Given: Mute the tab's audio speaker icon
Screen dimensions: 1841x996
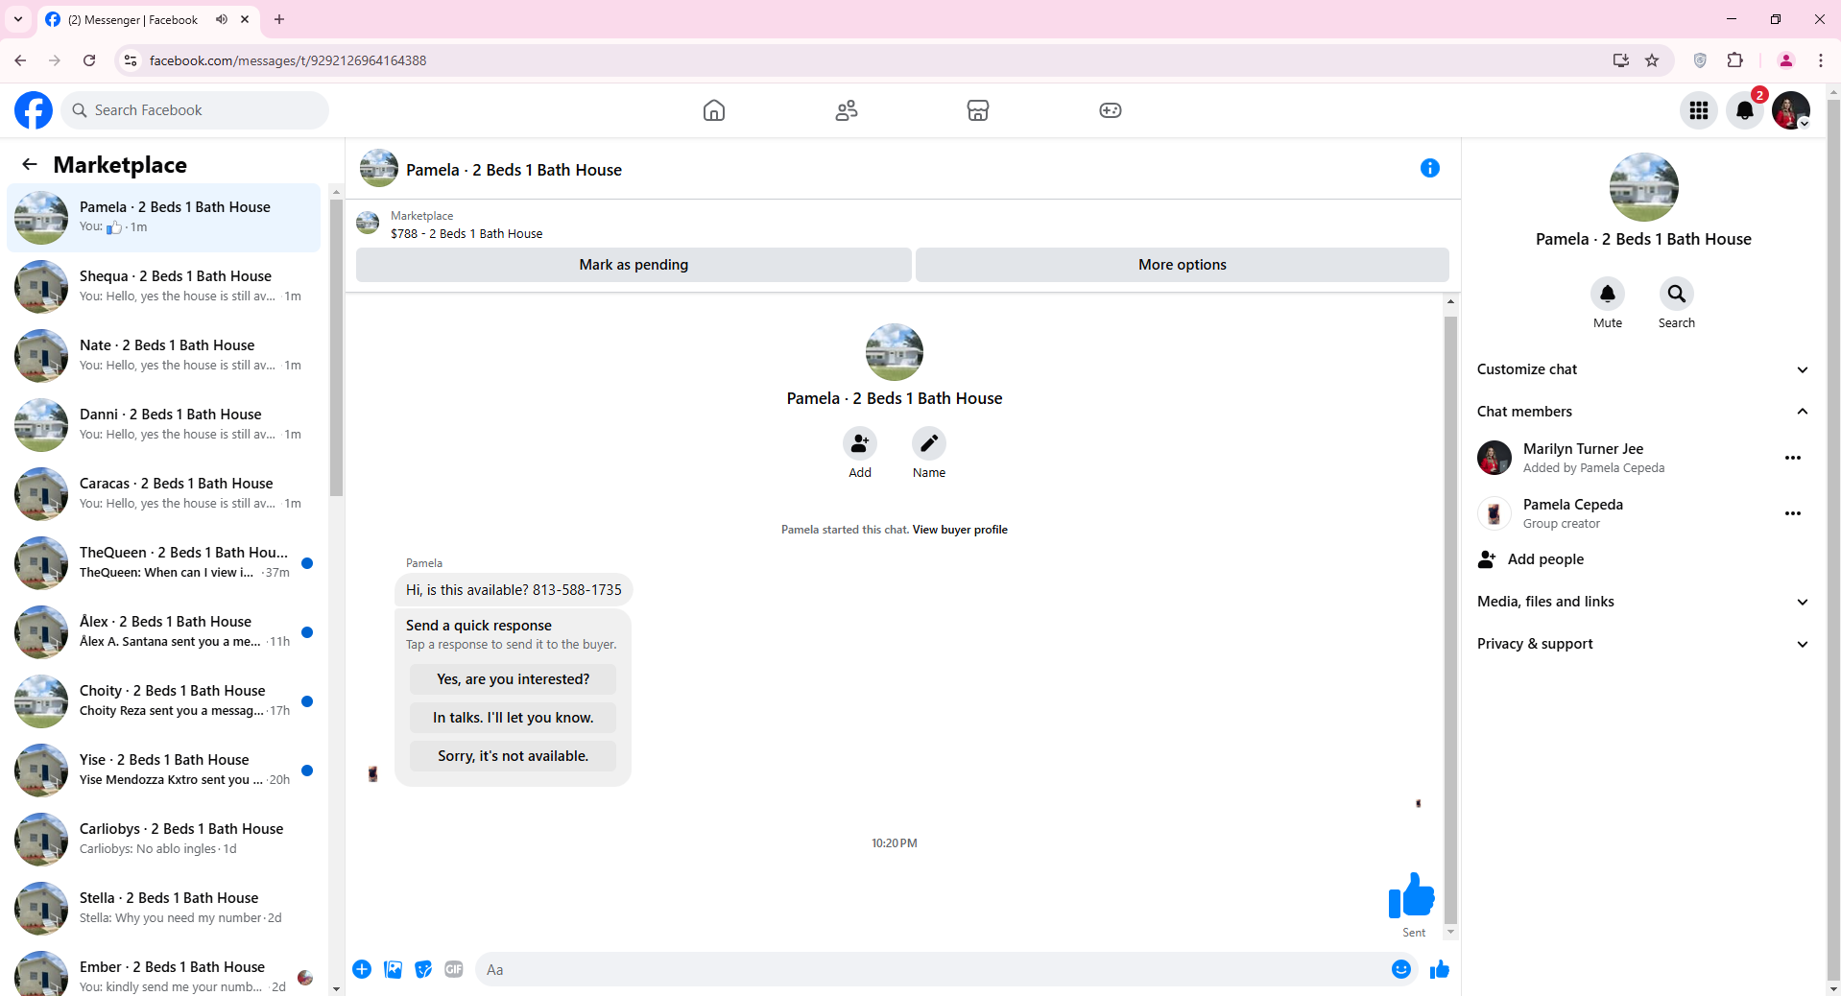Looking at the screenshot, I should coord(222,19).
